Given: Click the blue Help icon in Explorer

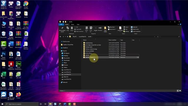Looking at the screenshot, I should point(180,24).
